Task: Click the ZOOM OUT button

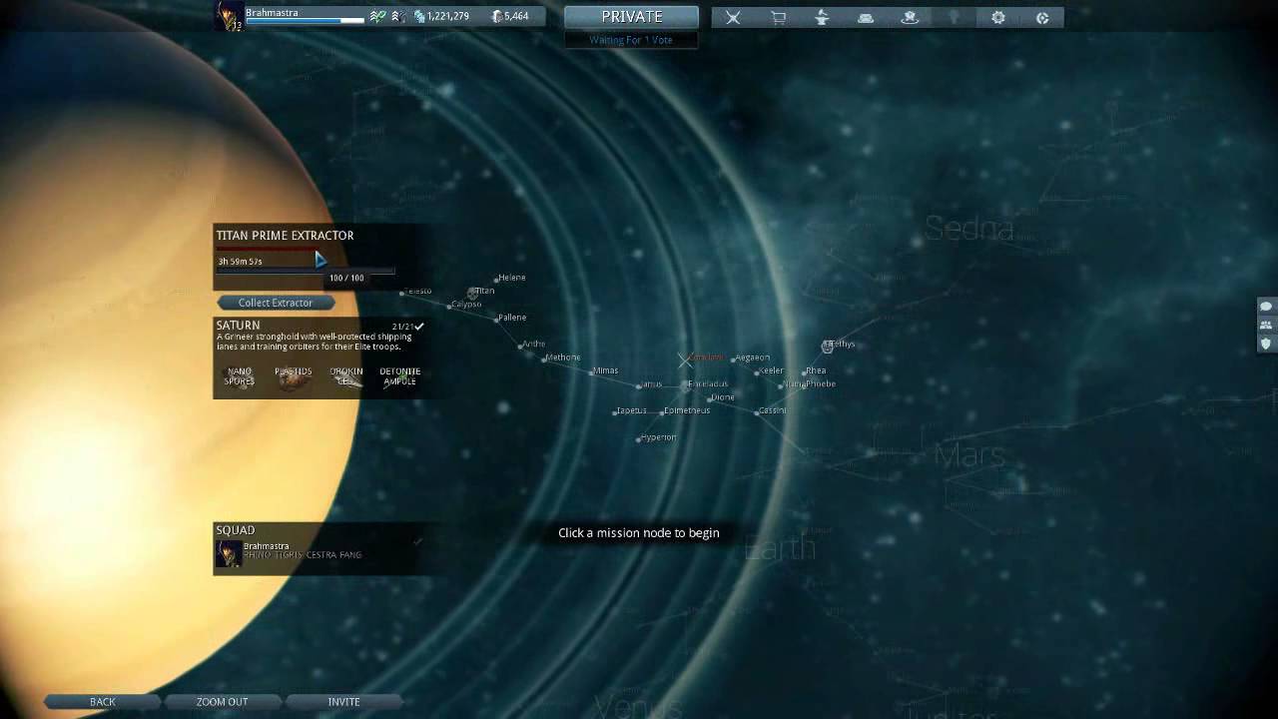Action: tap(222, 702)
